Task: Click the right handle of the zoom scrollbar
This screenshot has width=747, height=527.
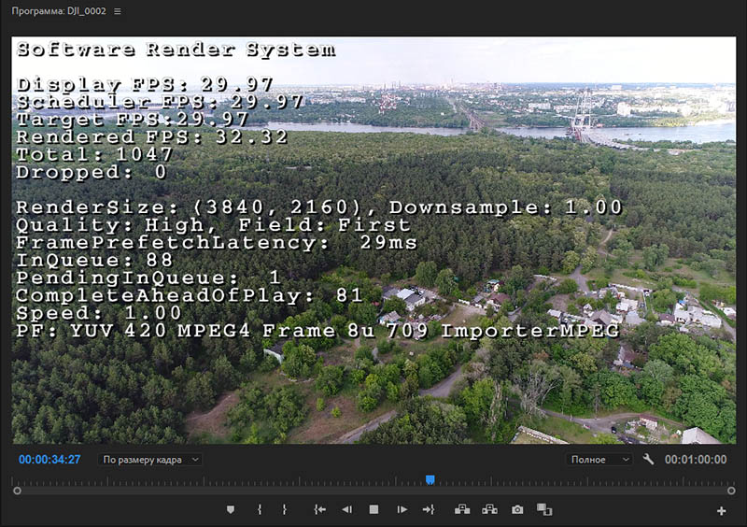Action: tap(731, 491)
